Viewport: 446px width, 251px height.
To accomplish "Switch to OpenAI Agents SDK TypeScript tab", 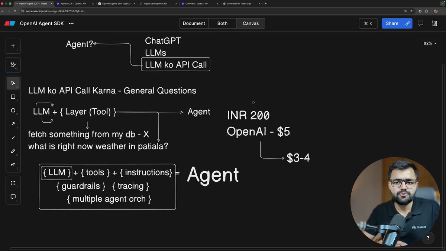I will (116, 3).
